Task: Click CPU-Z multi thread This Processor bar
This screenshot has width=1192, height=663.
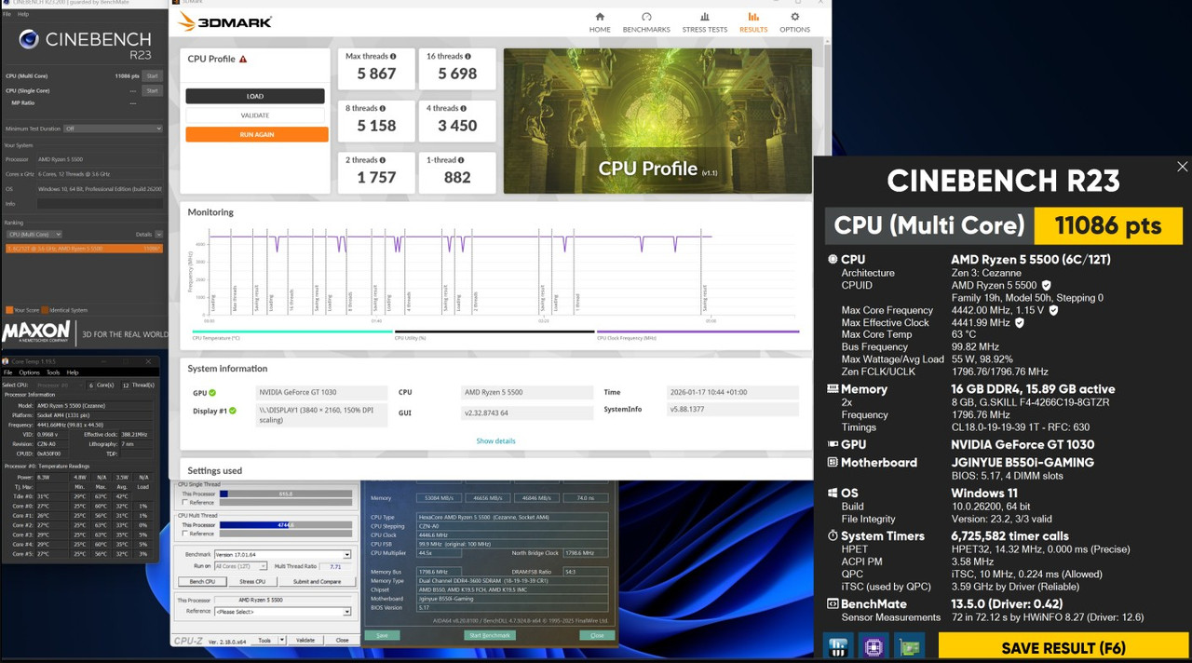Action: 286,525
